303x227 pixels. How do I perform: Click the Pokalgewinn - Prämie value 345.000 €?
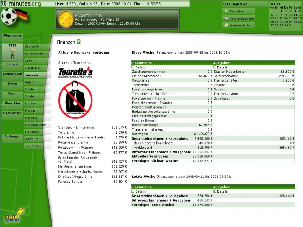point(119,148)
